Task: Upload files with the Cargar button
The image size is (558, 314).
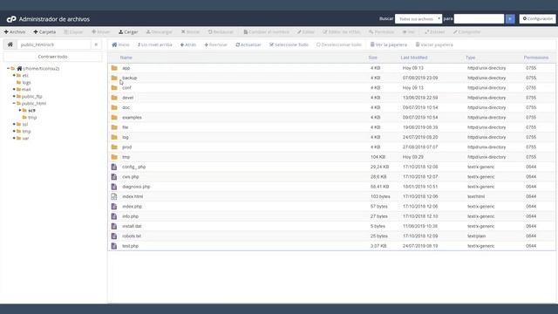Action: (128, 31)
